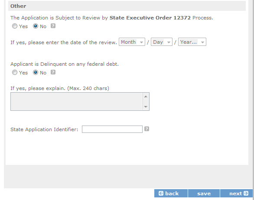Click the explanation box scroll down arrow
The width and height of the screenshot is (254, 200).
click(146, 106)
